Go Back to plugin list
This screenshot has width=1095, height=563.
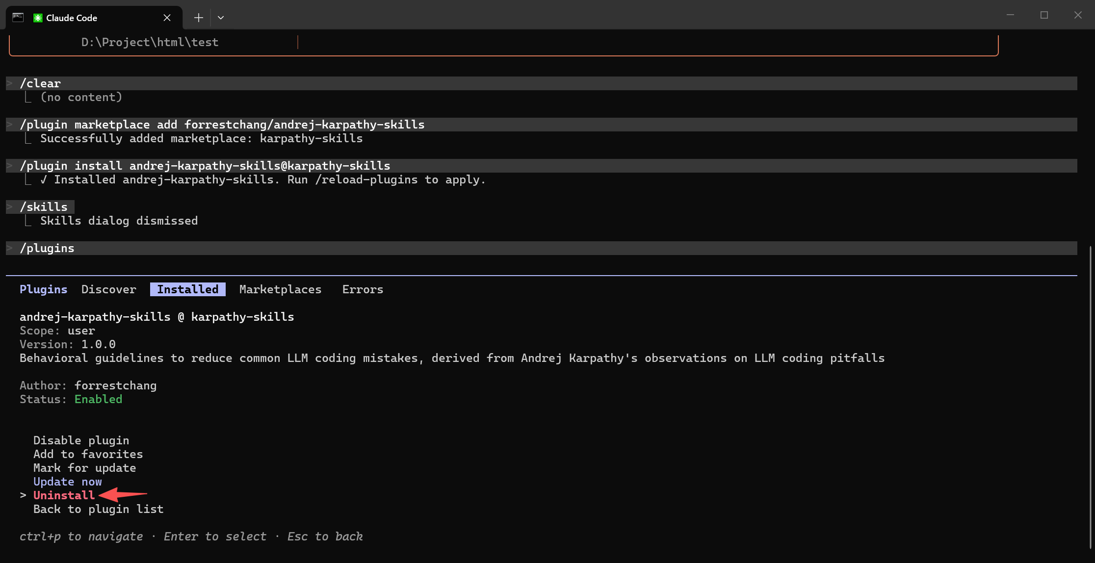pos(99,509)
